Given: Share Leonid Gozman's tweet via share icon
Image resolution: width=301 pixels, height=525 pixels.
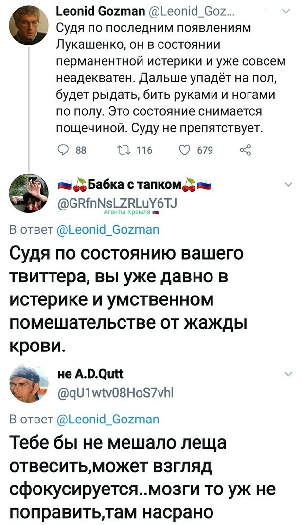Looking at the screenshot, I should (245, 150).
